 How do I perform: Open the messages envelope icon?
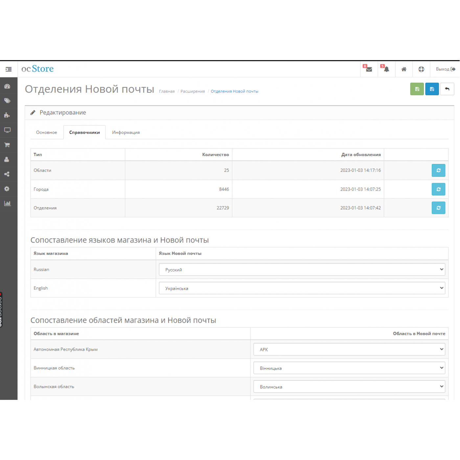tap(369, 69)
